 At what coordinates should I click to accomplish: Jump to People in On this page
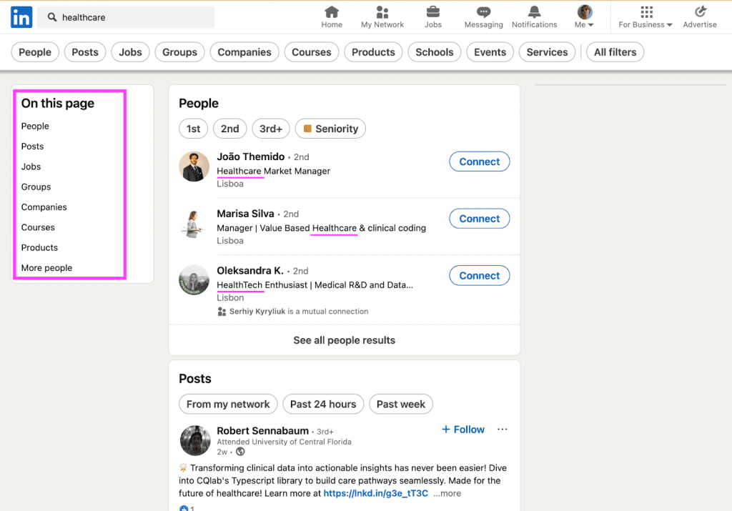point(35,126)
